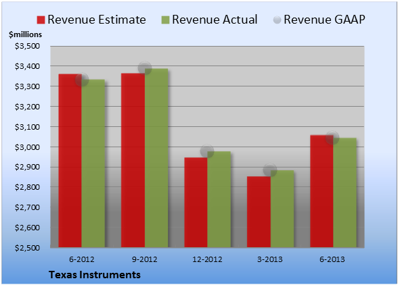Click the '$3,100' y-axis value
398x285 pixels.
27,127
